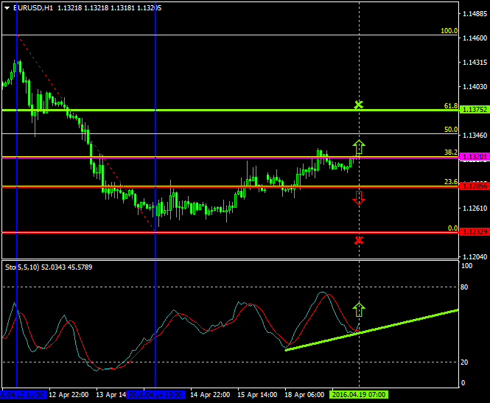Select the 61.8 Fibonacci level label

tap(451, 106)
